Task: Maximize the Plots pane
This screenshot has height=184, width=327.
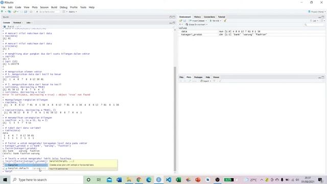Action: point(323,77)
